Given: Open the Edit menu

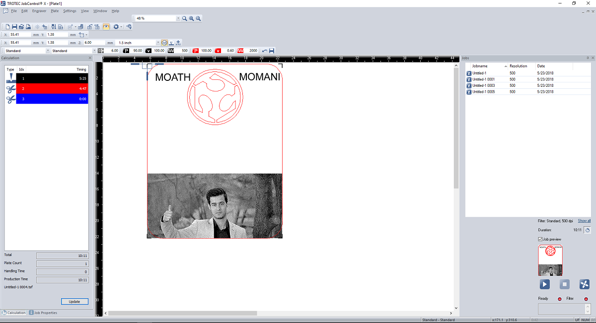Looking at the screenshot, I should (x=24, y=11).
